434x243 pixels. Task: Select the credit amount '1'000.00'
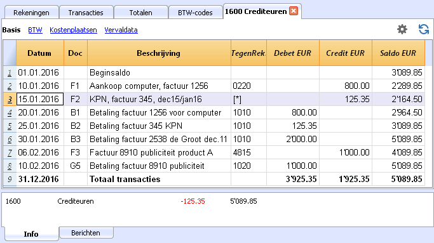coord(346,152)
